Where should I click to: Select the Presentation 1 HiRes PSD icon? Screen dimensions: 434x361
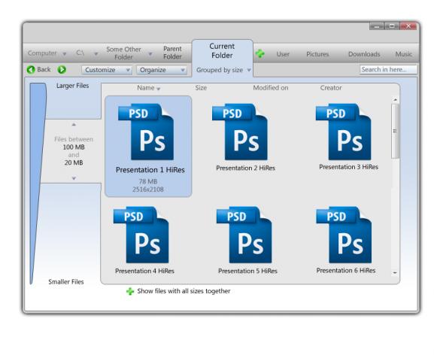click(x=146, y=132)
